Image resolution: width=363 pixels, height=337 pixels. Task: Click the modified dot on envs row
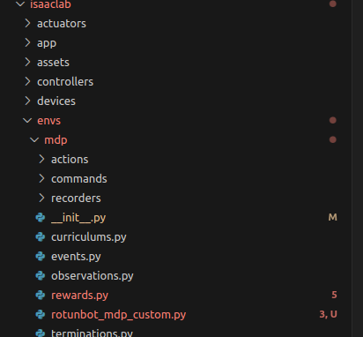coord(332,120)
